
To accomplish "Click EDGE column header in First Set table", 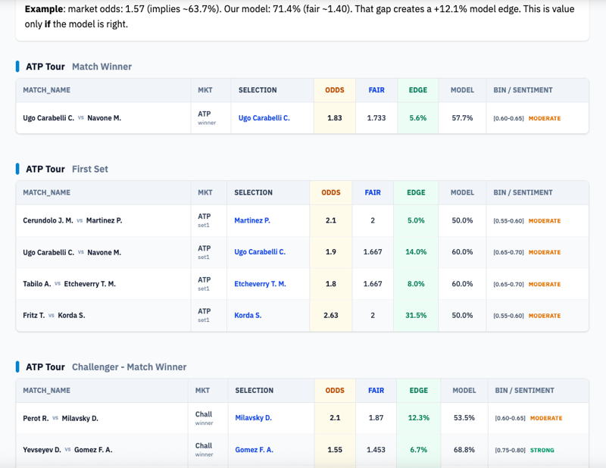I will (x=416, y=192).
